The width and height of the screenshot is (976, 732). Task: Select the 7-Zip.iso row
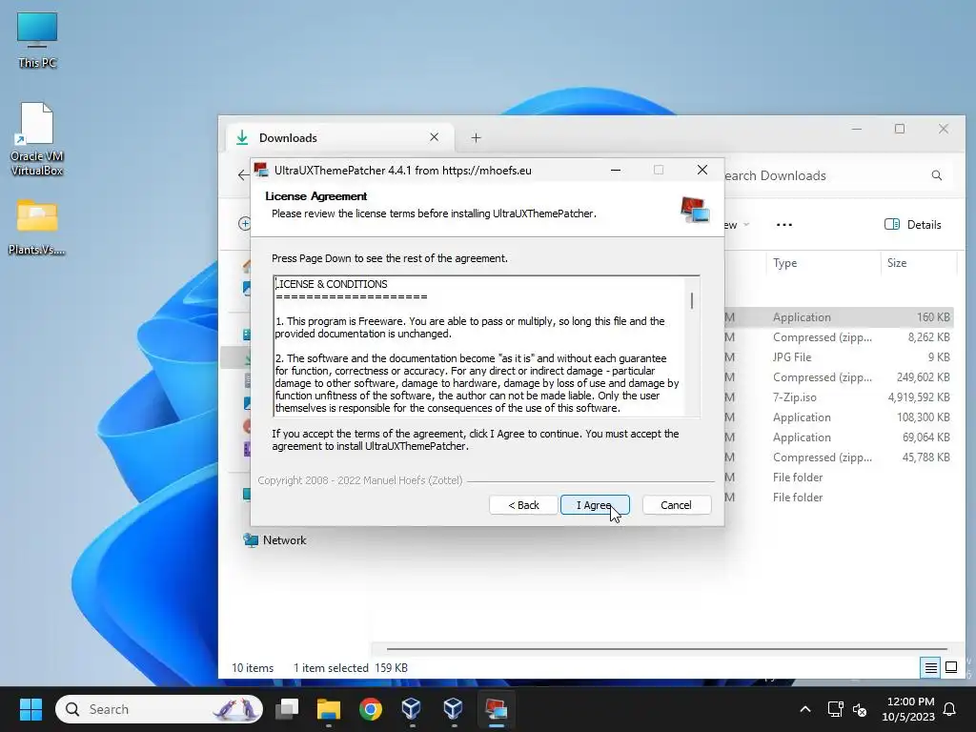(841, 397)
